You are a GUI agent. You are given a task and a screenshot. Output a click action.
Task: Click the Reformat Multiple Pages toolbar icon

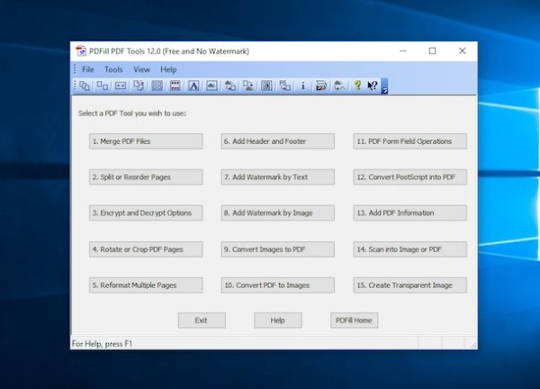(x=157, y=86)
